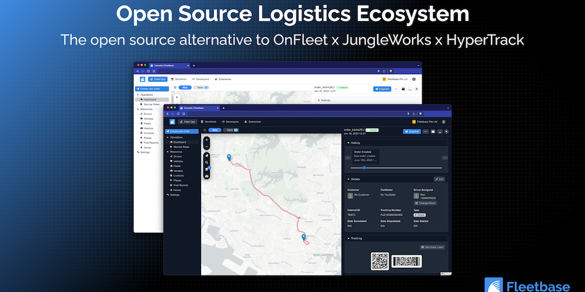Click the share icon in front browser address bar
The image size is (585, 292).
(414, 113)
